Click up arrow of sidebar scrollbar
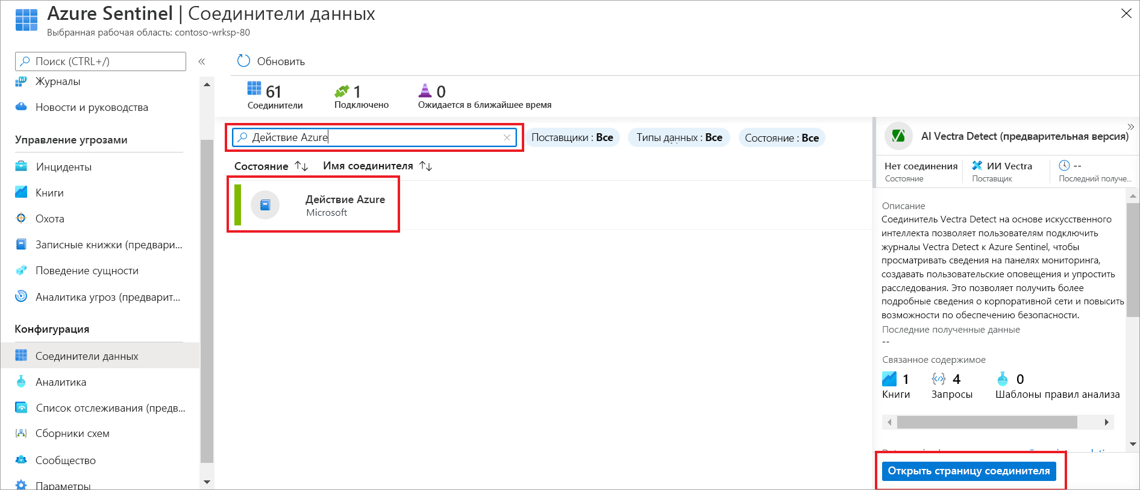The height and width of the screenshot is (490, 1140). tap(207, 84)
